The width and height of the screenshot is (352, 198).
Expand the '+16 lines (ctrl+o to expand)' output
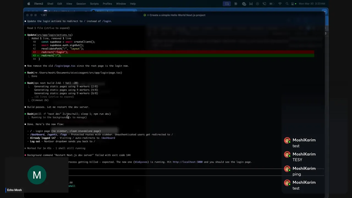53,97
